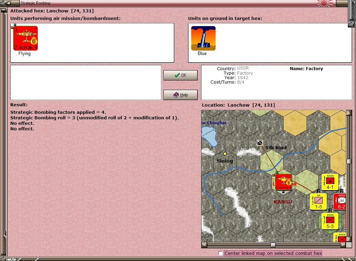Click the 'Type:' value 'Factory' in details
The height and width of the screenshot is (261, 356).
coord(245,73)
